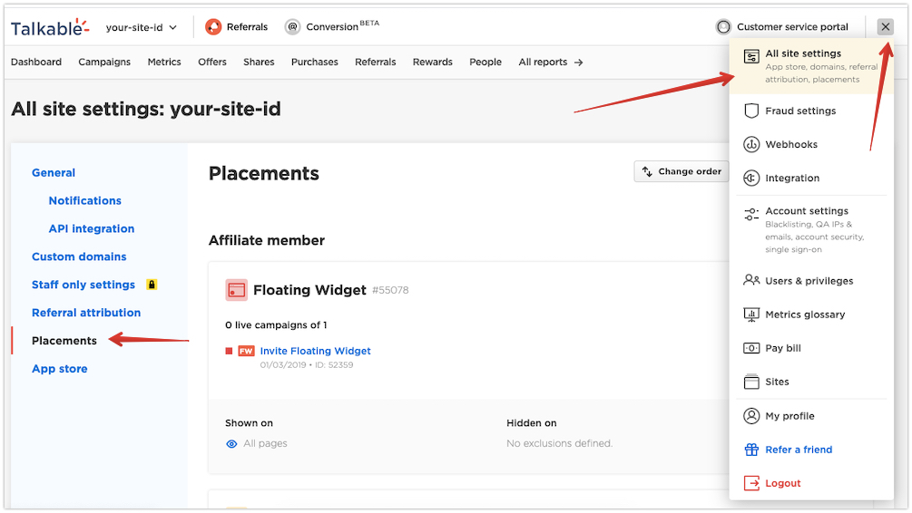The height and width of the screenshot is (513, 912).
Task: Click the Sites window icon
Action: click(751, 382)
